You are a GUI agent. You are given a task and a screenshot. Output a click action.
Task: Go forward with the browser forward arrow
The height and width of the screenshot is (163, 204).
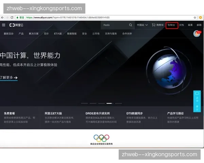point(7,18)
